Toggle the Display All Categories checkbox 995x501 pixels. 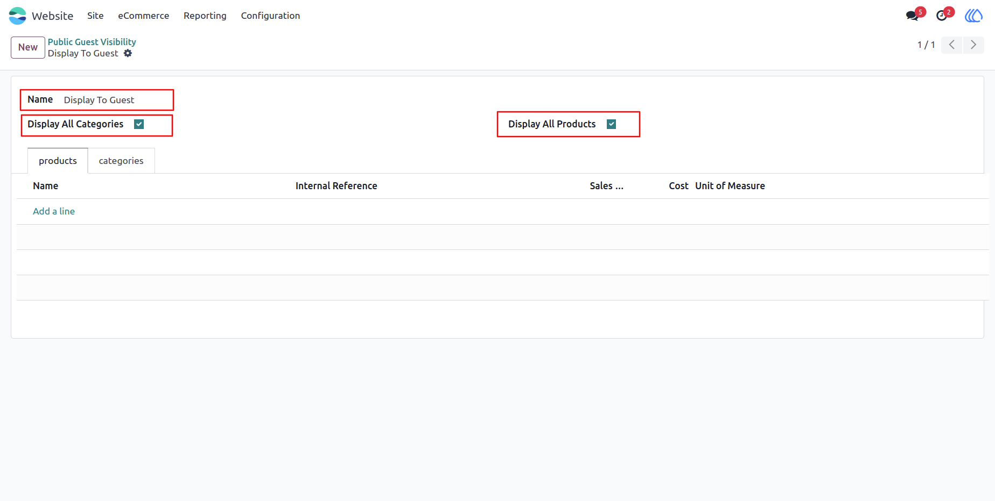[139, 124]
